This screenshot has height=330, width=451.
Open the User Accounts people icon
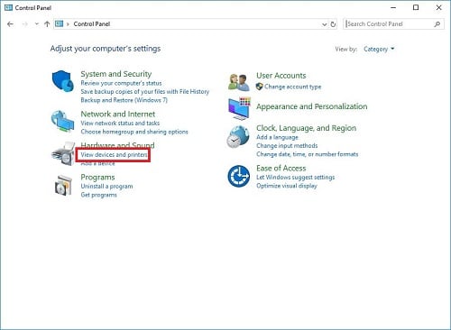click(239, 82)
